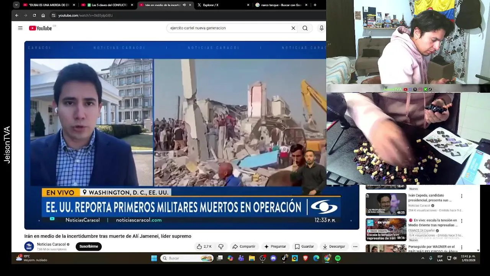Reload the page with the refresh icon
This screenshot has width=490, height=276.
(34, 15)
